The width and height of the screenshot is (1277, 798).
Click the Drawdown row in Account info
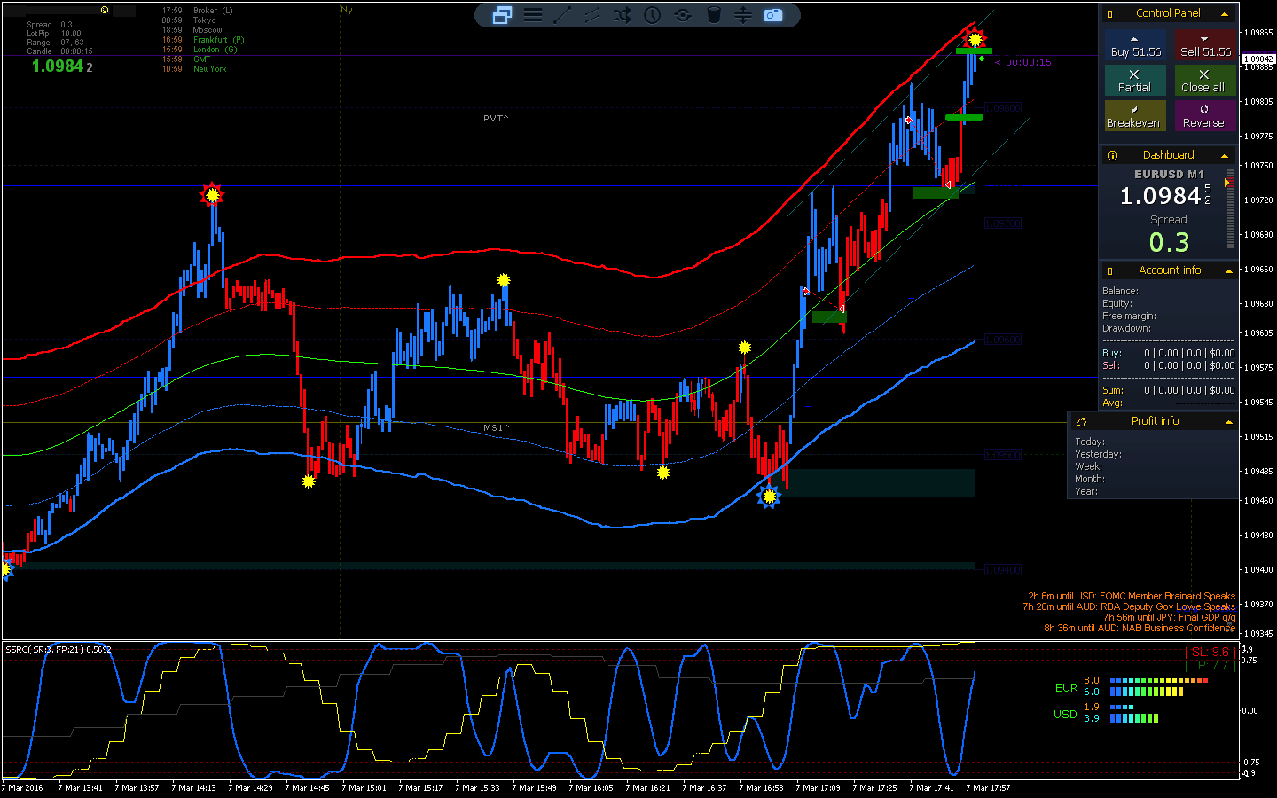tap(1127, 329)
